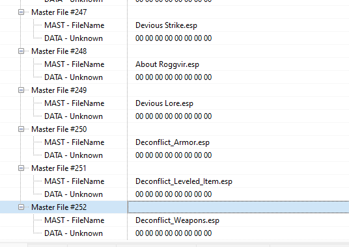Select MAST - FileName under Master File #247
Screen dimensions: 349x247
[x=74, y=25]
